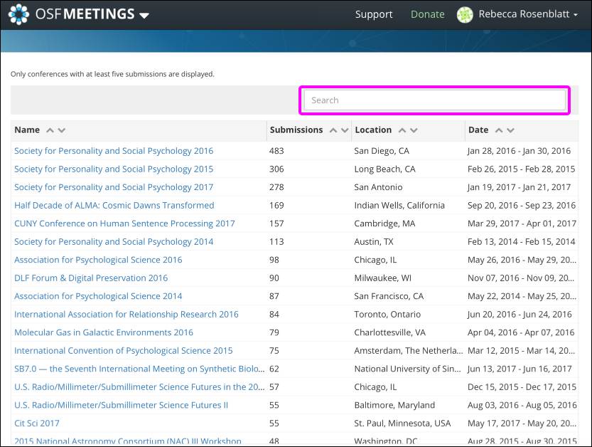Select date Mar 29, 2017 - Apr 01, 2017
This screenshot has width=592, height=447.
522,223
